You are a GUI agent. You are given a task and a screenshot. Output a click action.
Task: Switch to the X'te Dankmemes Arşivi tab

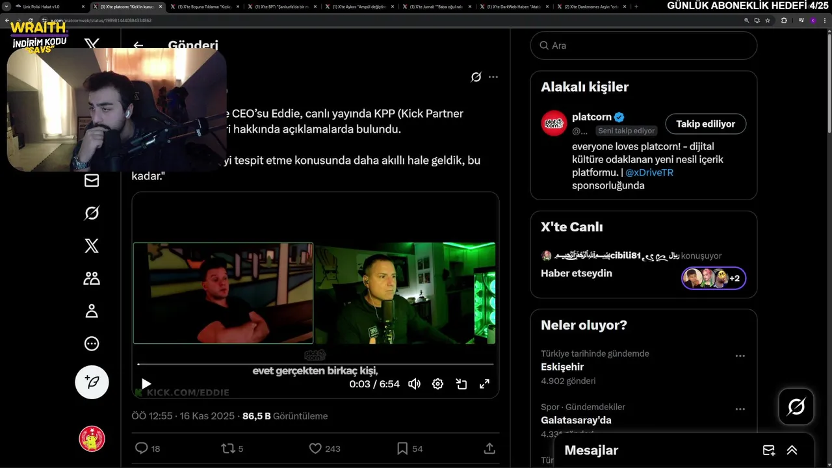point(591,6)
